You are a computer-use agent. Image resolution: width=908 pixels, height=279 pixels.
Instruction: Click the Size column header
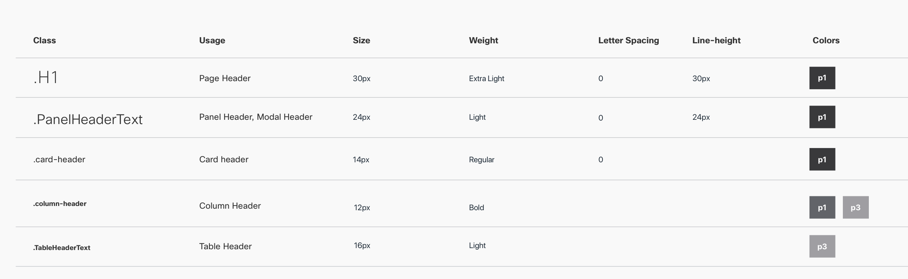coord(361,41)
